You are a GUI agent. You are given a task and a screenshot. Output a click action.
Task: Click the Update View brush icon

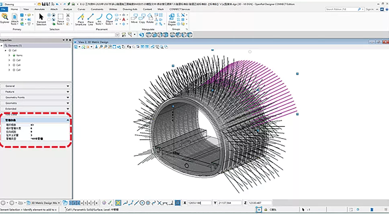click(x=96, y=47)
